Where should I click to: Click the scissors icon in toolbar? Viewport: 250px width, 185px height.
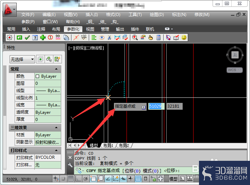(x=109, y=38)
